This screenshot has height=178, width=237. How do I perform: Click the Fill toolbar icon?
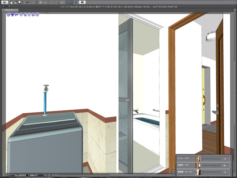(44, 3)
